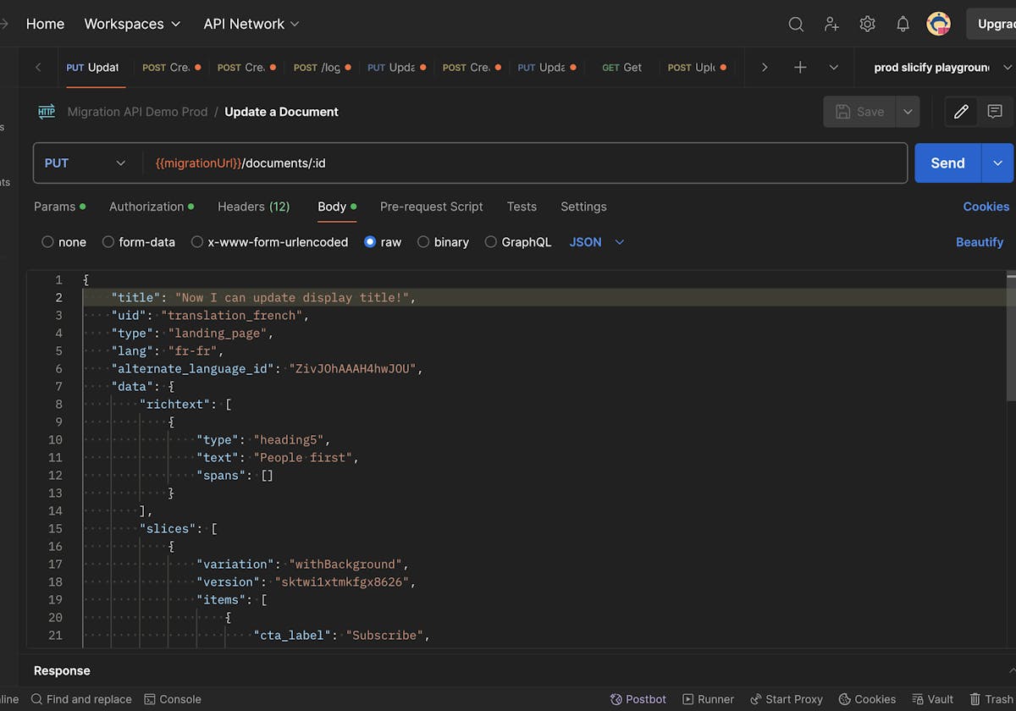Switch to the Headers tab

[x=253, y=207]
